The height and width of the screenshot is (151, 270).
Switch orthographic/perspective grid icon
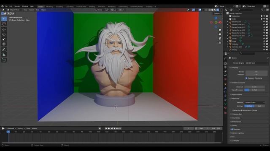220,43
